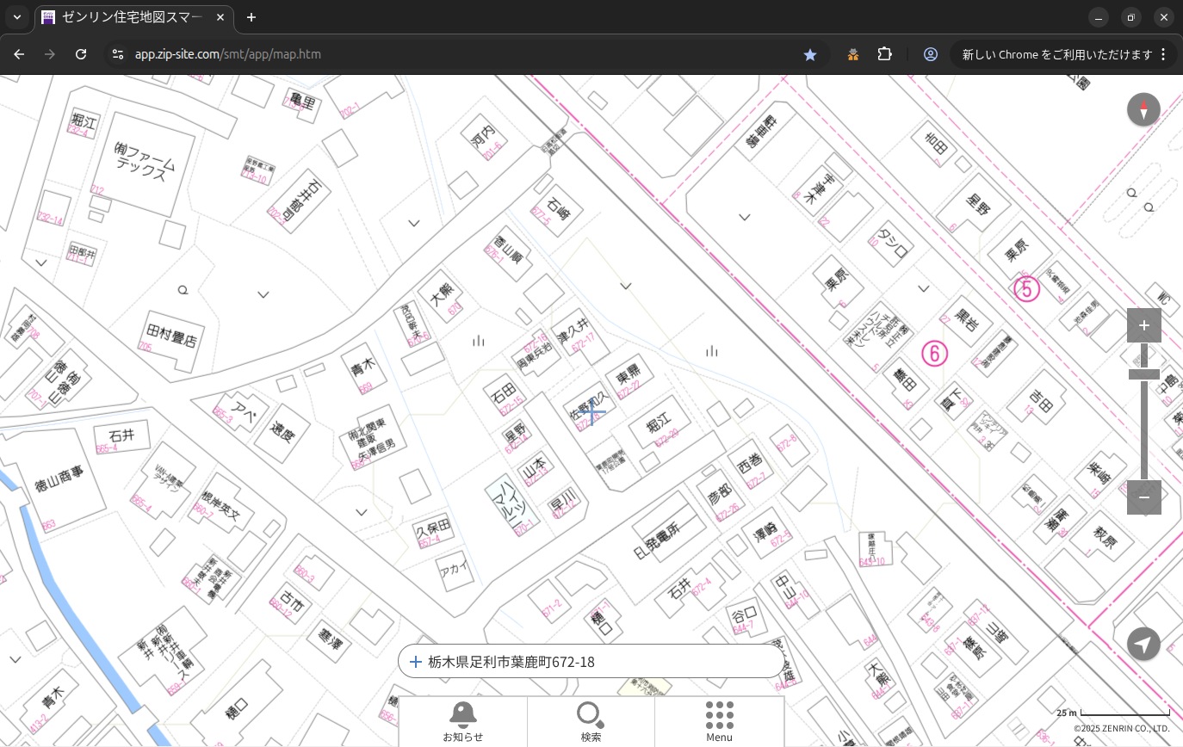Image resolution: width=1183 pixels, height=747 pixels.
Task: Zoom out with the minus button
Action: pos(1144,497)
